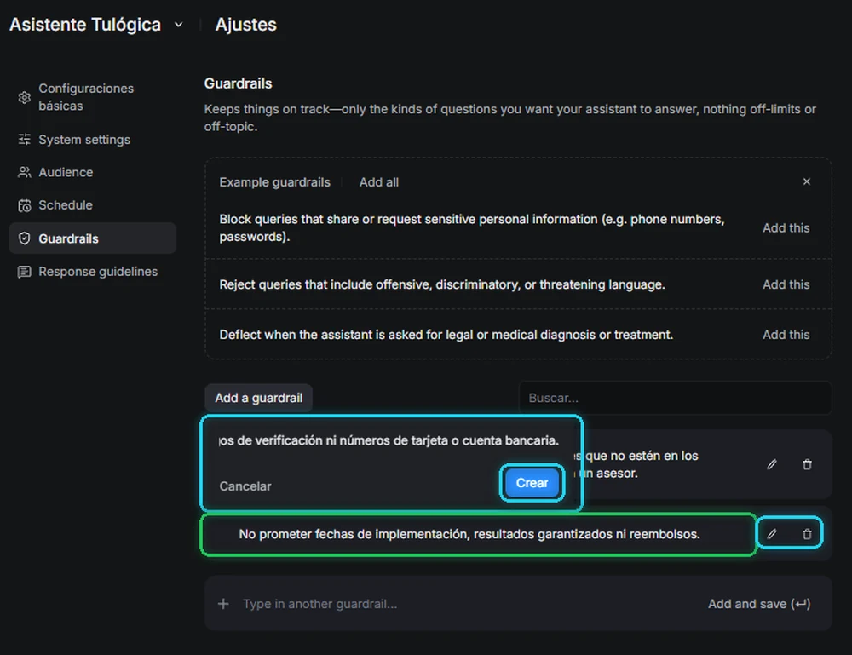
Task: Click Add and save
Action: click(759, 604)
